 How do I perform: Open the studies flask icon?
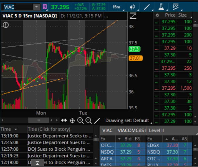161,7
